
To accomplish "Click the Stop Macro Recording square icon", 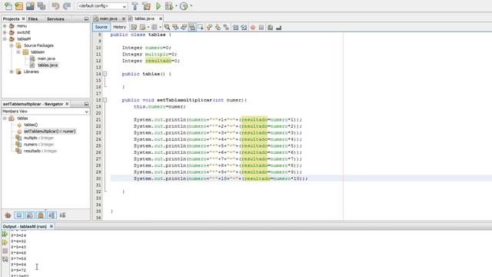I will [261, 28].
